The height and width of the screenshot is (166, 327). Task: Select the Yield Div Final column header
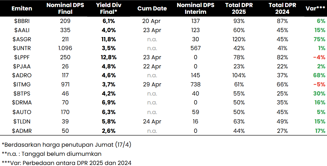point(109,8)
